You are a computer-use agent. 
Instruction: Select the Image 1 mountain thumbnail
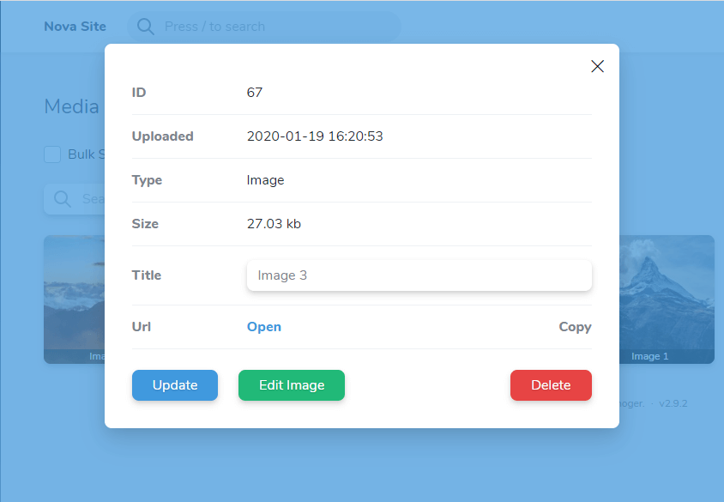tap(667, 296)
